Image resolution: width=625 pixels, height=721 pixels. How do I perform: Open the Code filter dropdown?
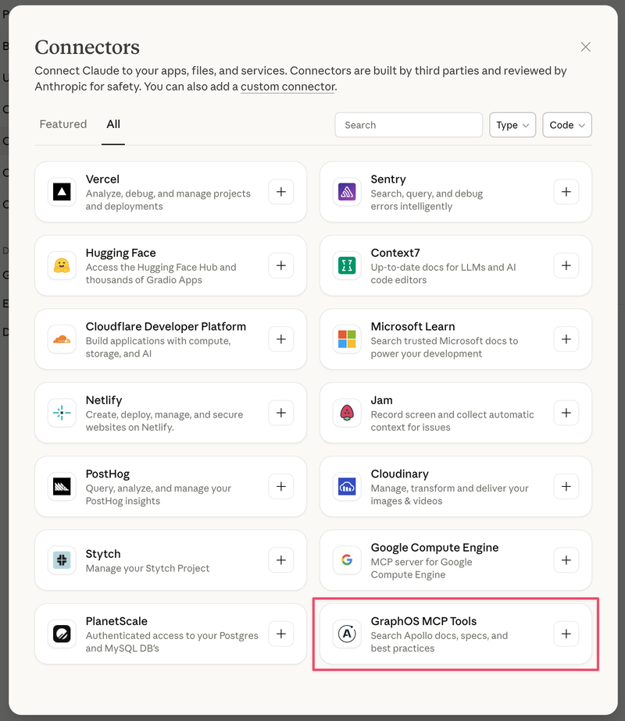point(567,125)
